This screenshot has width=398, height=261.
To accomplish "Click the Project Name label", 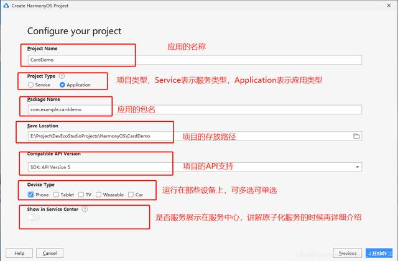I will coord(42,48).
